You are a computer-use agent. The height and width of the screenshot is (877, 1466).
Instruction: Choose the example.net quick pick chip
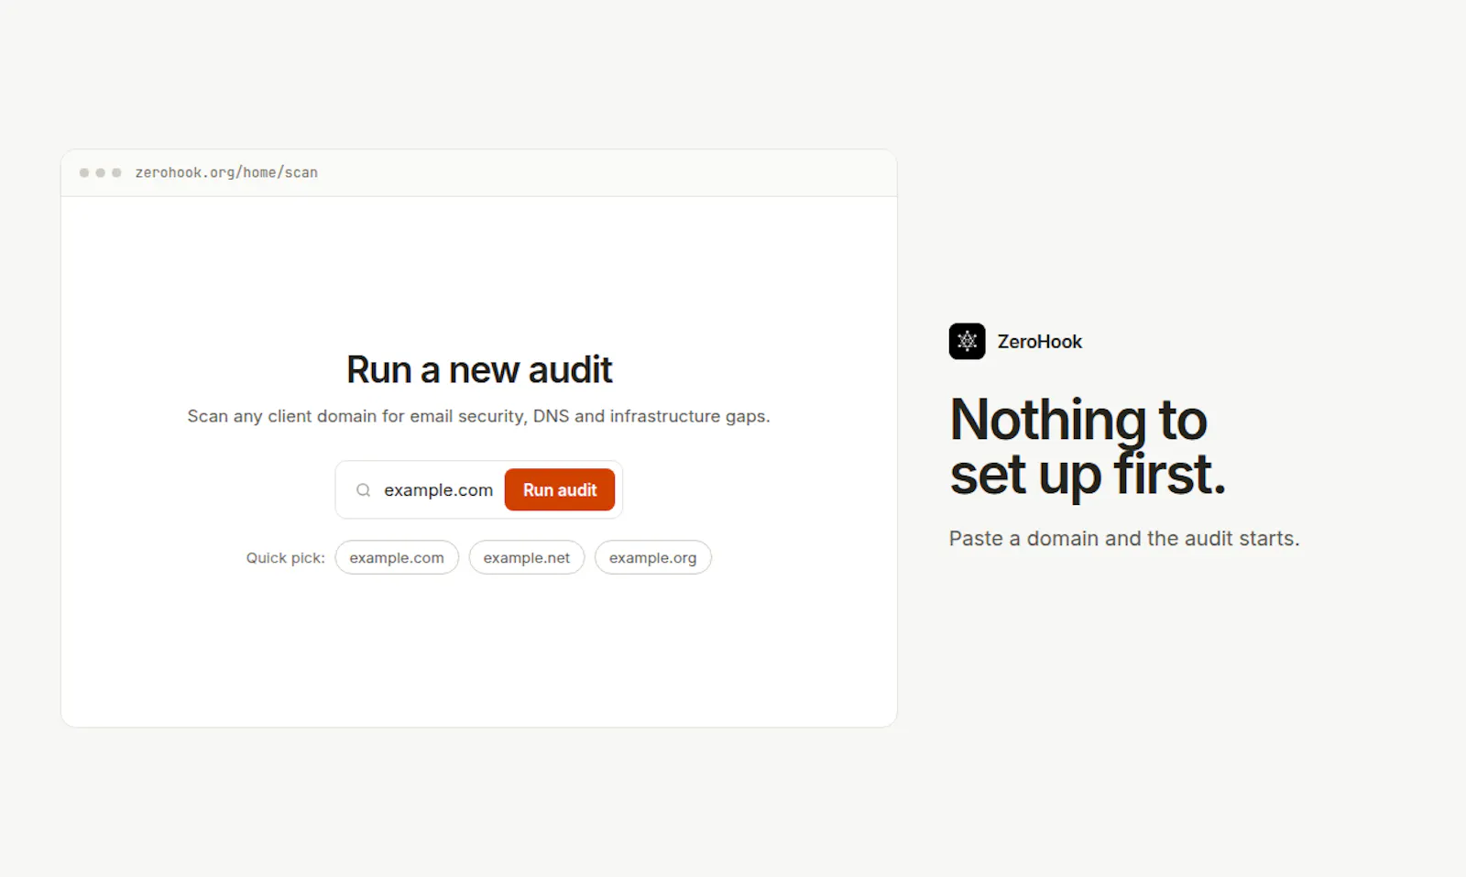coord(527,557)
